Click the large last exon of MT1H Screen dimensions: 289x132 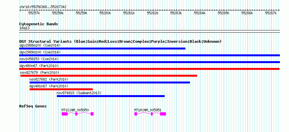(163, 114)
